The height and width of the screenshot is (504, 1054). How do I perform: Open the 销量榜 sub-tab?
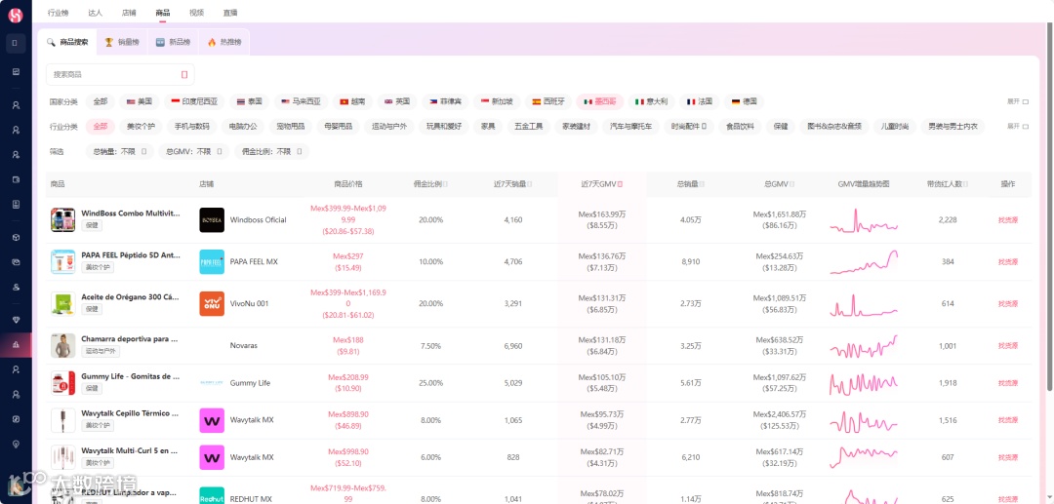click(x=122, y=42)
